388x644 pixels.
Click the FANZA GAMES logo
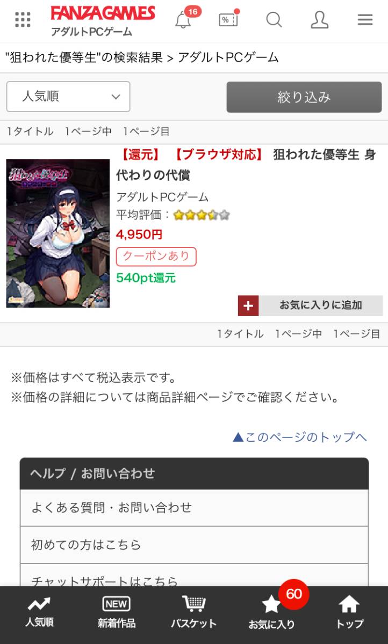pos(103,13)
